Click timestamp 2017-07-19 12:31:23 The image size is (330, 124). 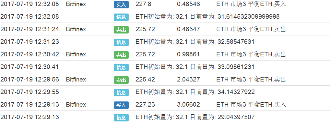(x=30, y=42)
